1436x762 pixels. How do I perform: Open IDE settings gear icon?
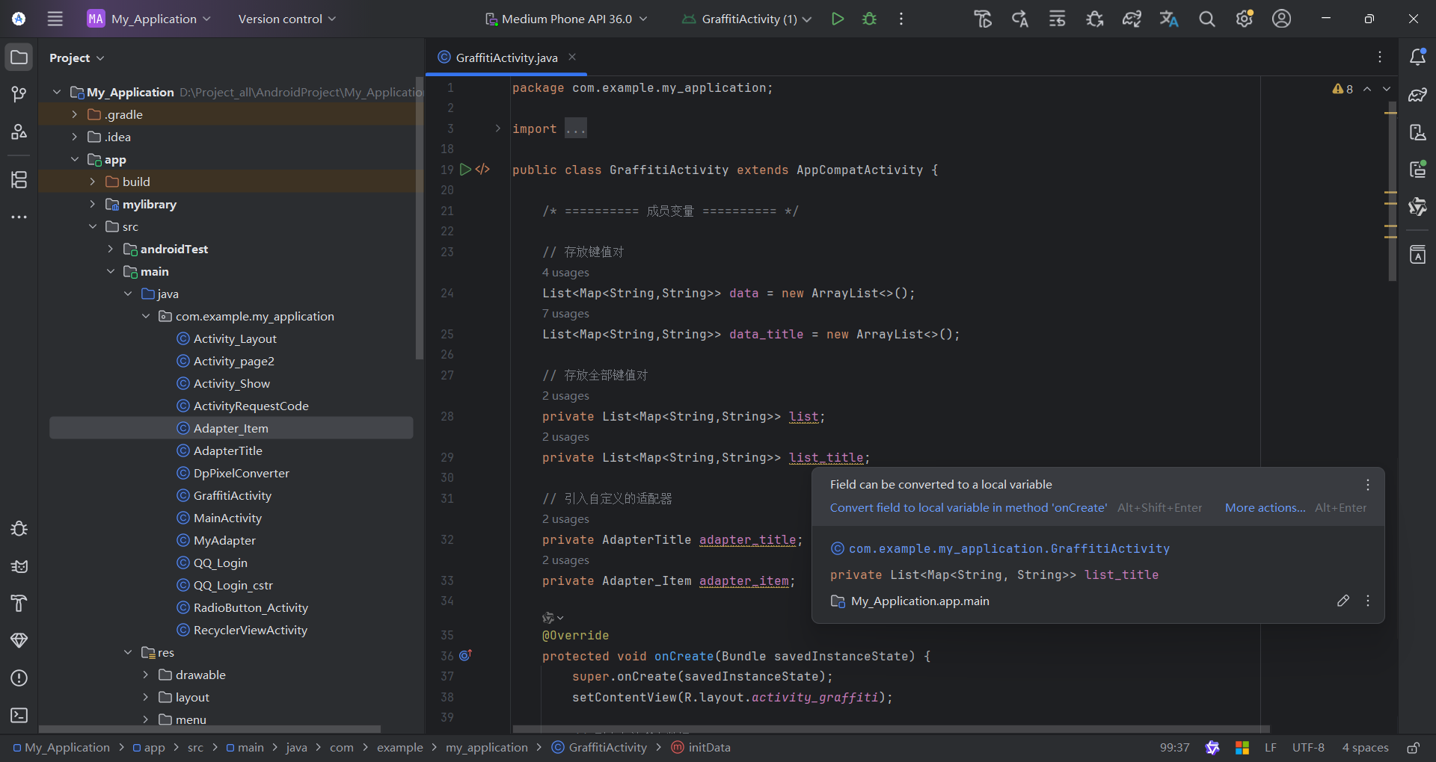click(1244, 19)
